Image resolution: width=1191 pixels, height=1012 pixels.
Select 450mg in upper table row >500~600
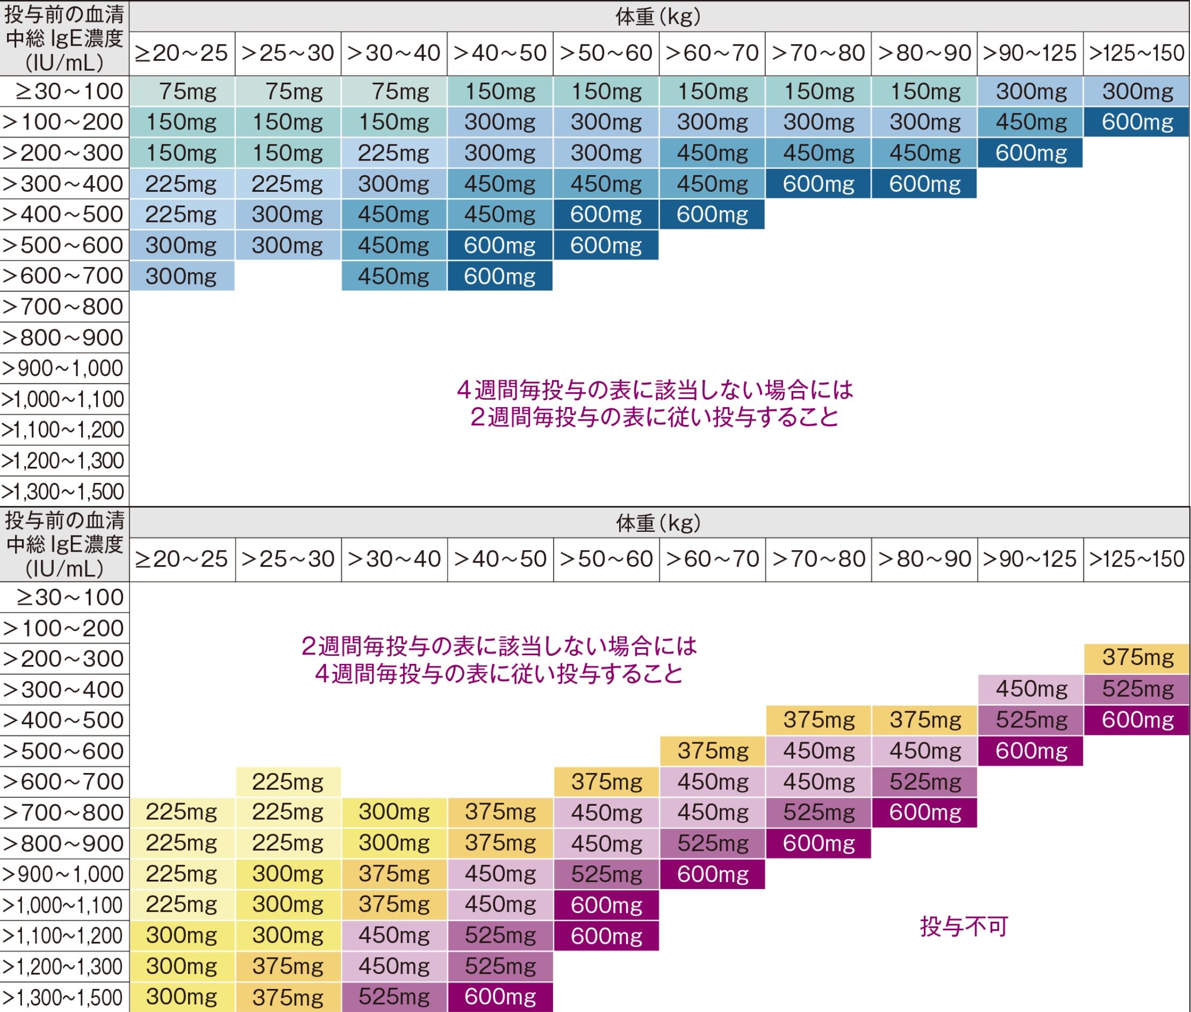tap(394, 245)
